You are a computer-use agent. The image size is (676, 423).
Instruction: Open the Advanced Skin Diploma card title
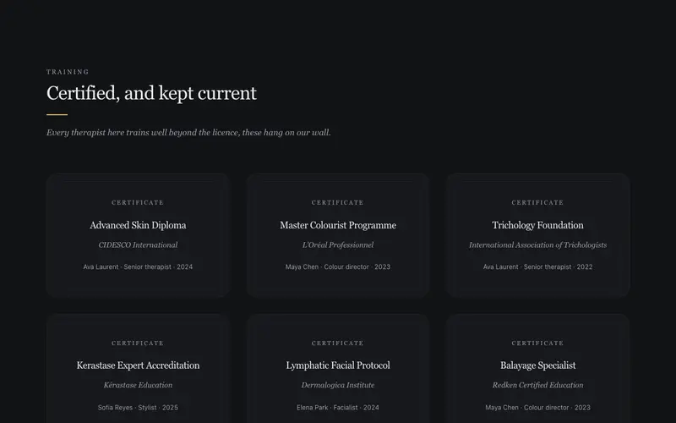point(138,225)
